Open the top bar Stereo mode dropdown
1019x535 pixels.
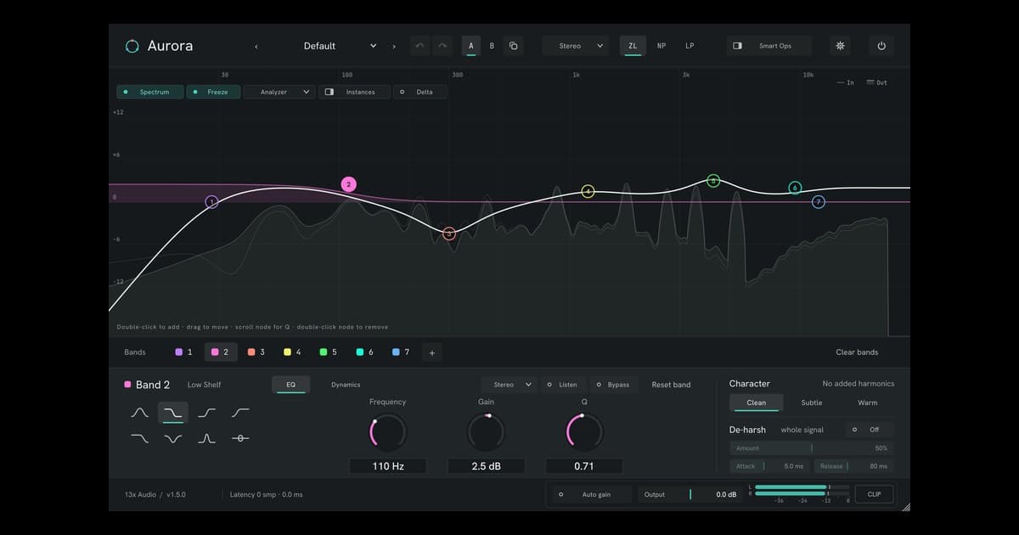[x=576, y=46]
